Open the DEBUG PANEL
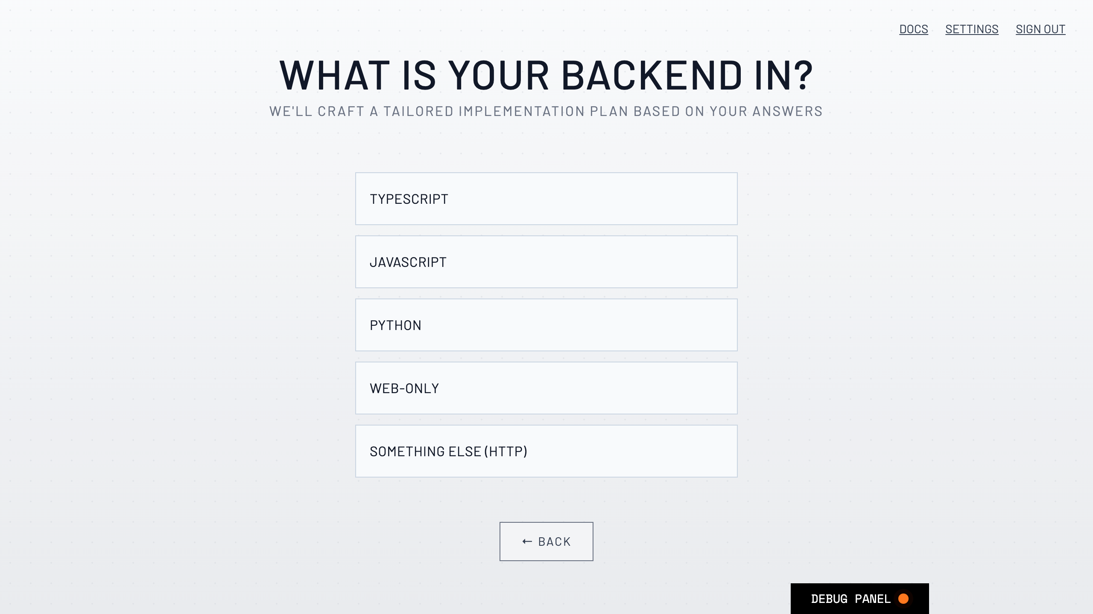 click(x=859, y=598)
